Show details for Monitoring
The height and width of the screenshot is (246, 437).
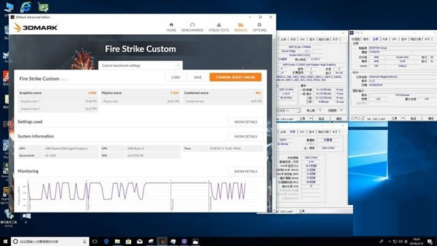[x=246, y=172]
